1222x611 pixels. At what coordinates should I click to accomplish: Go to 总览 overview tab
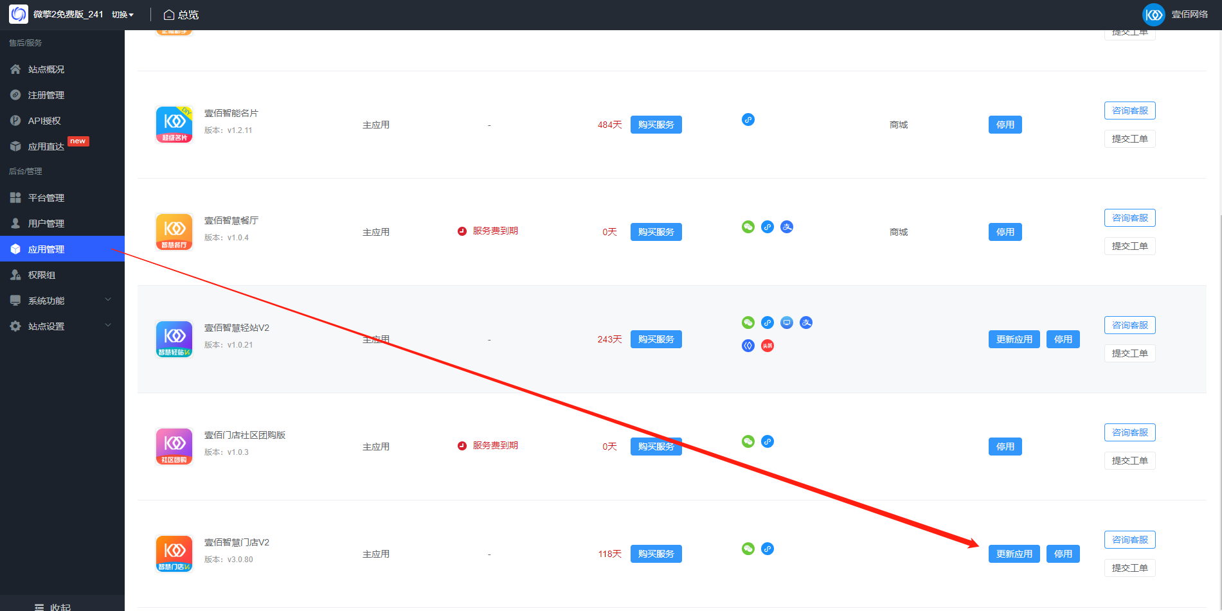(181, 14)
